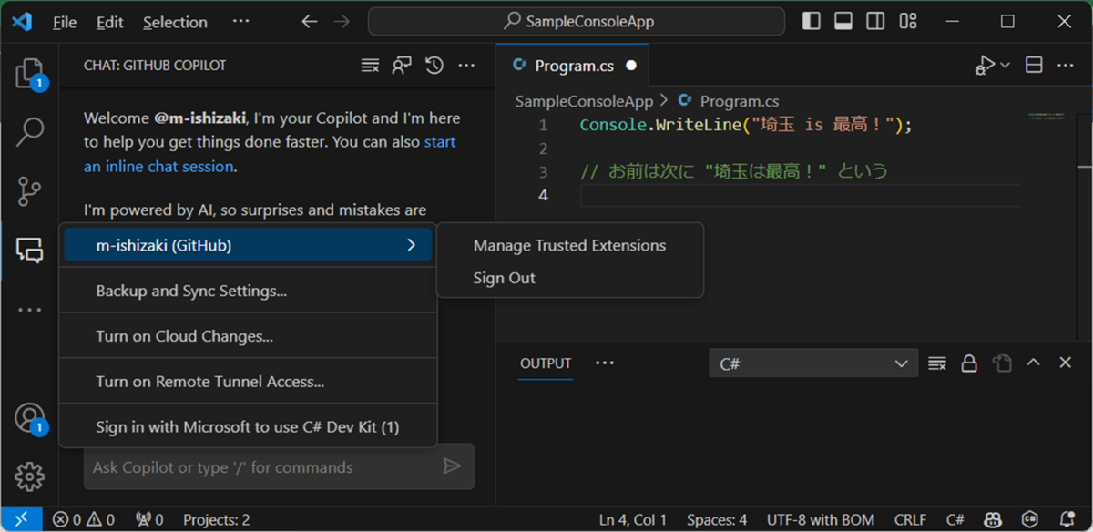This screenshot has width=1093, height=532.
Task: Change indentation via Spaces: 4
Action: pos(717,519)
